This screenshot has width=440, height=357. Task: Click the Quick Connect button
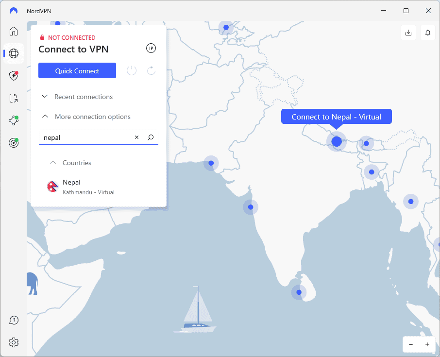pyautogui.click(x=77, y=70)
